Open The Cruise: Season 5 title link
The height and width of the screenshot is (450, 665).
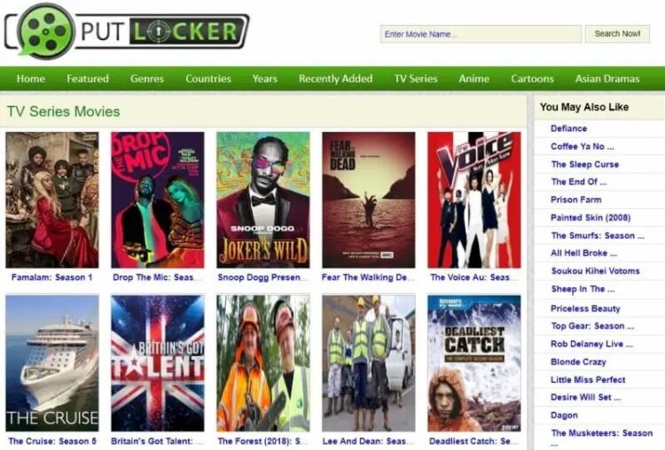tap(52, 441)
